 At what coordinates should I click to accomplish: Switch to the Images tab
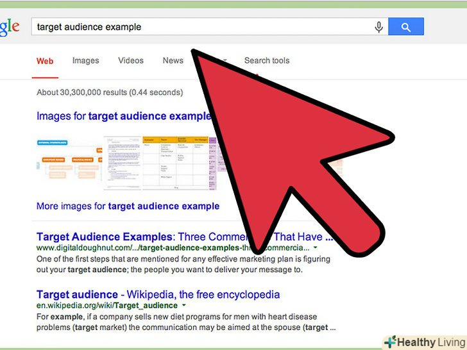[85, 61]
